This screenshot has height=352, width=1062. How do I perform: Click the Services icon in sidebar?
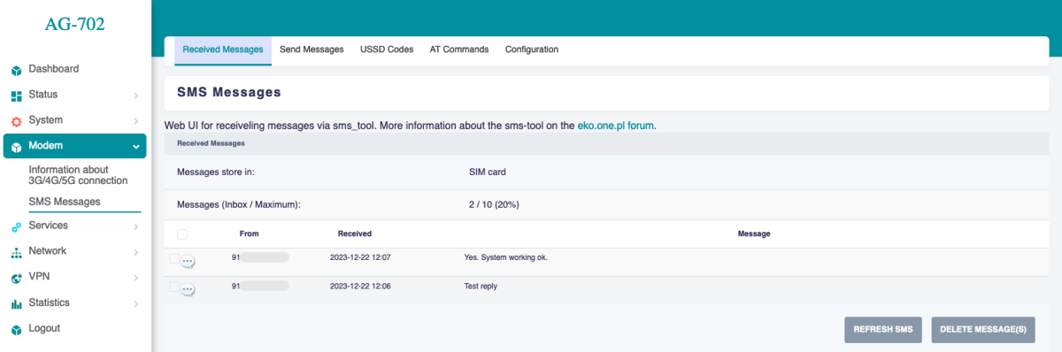coord(16,226)
